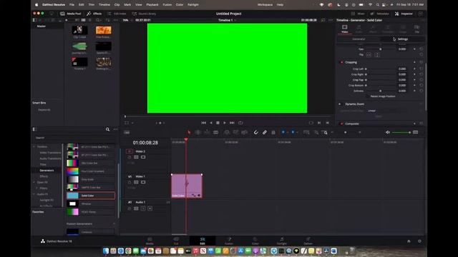Viewport: 458px width, 257px height.
Task: Open the Media Pool panel
Action: pos(70,14)
